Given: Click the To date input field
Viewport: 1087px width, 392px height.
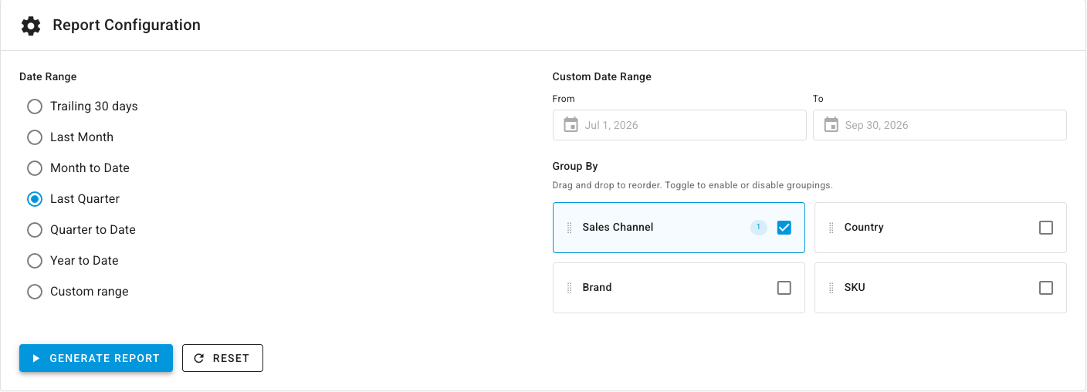Looking at the screenshot, I should [x=940, y=125].
